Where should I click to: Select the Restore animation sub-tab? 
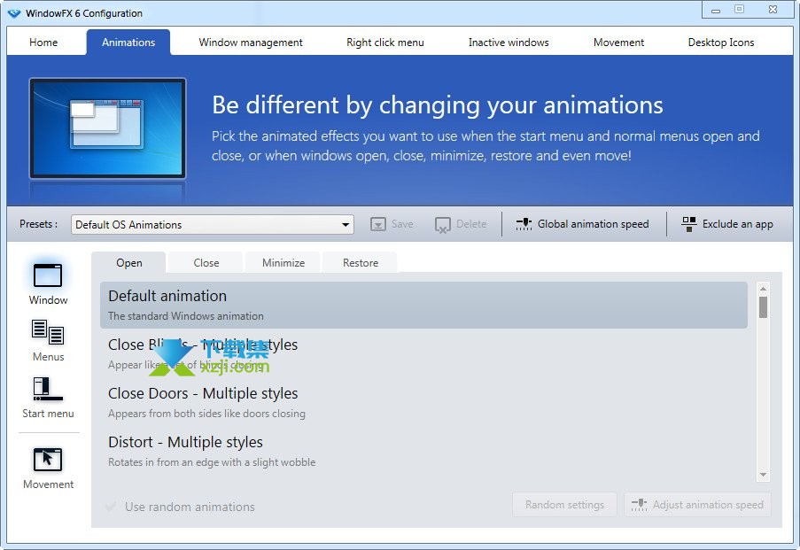[361, 263]
